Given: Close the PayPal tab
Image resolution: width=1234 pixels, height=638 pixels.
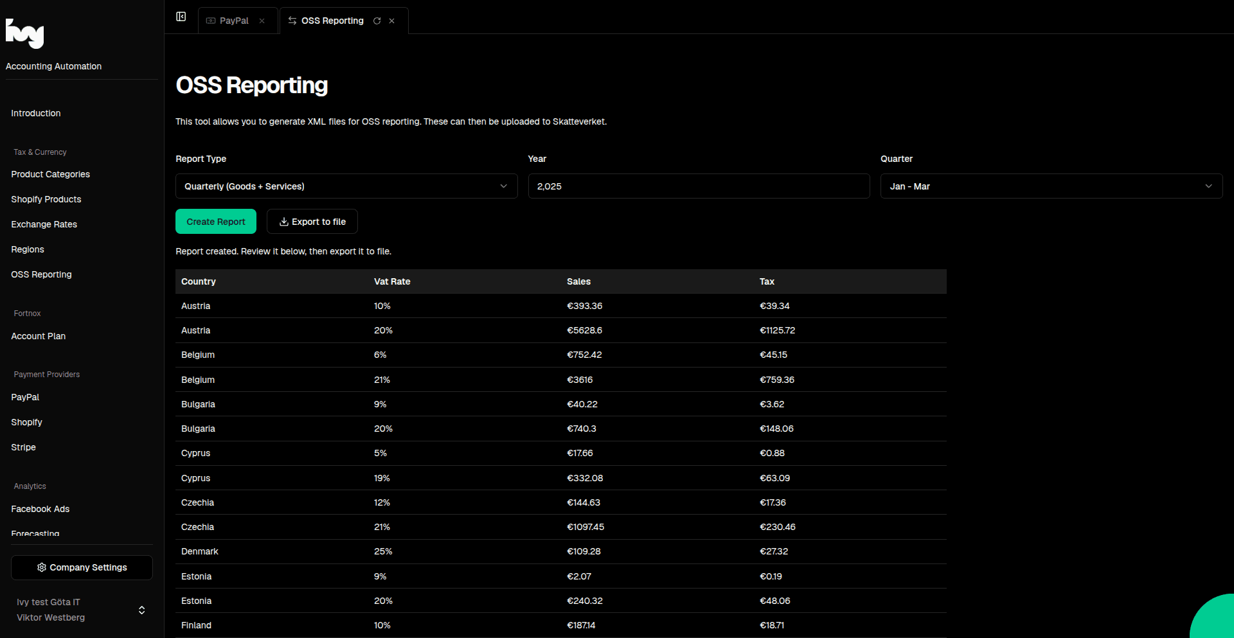Looking at the screenshot, I should pos(262,21).
